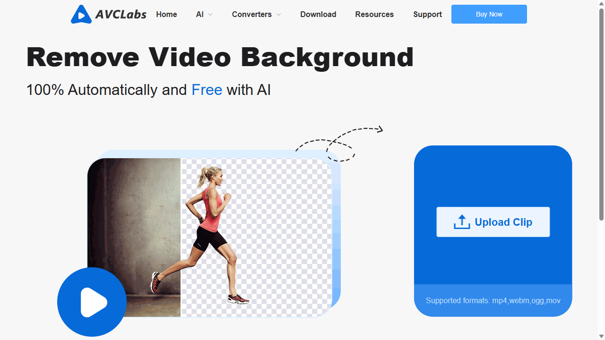Click the scrollbar down arrow

pos(601,336)
